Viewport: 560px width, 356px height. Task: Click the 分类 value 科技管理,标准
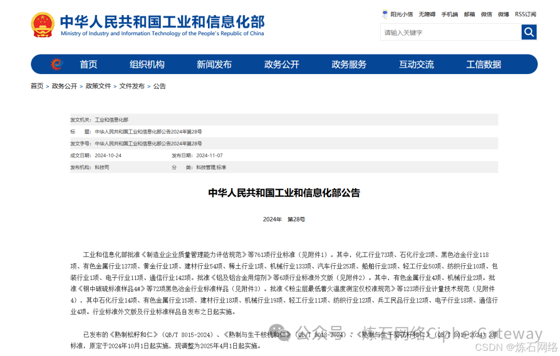[211, 167]
